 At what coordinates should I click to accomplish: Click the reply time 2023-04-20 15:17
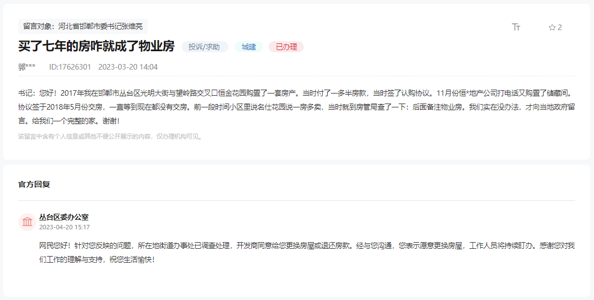point(65,227)
